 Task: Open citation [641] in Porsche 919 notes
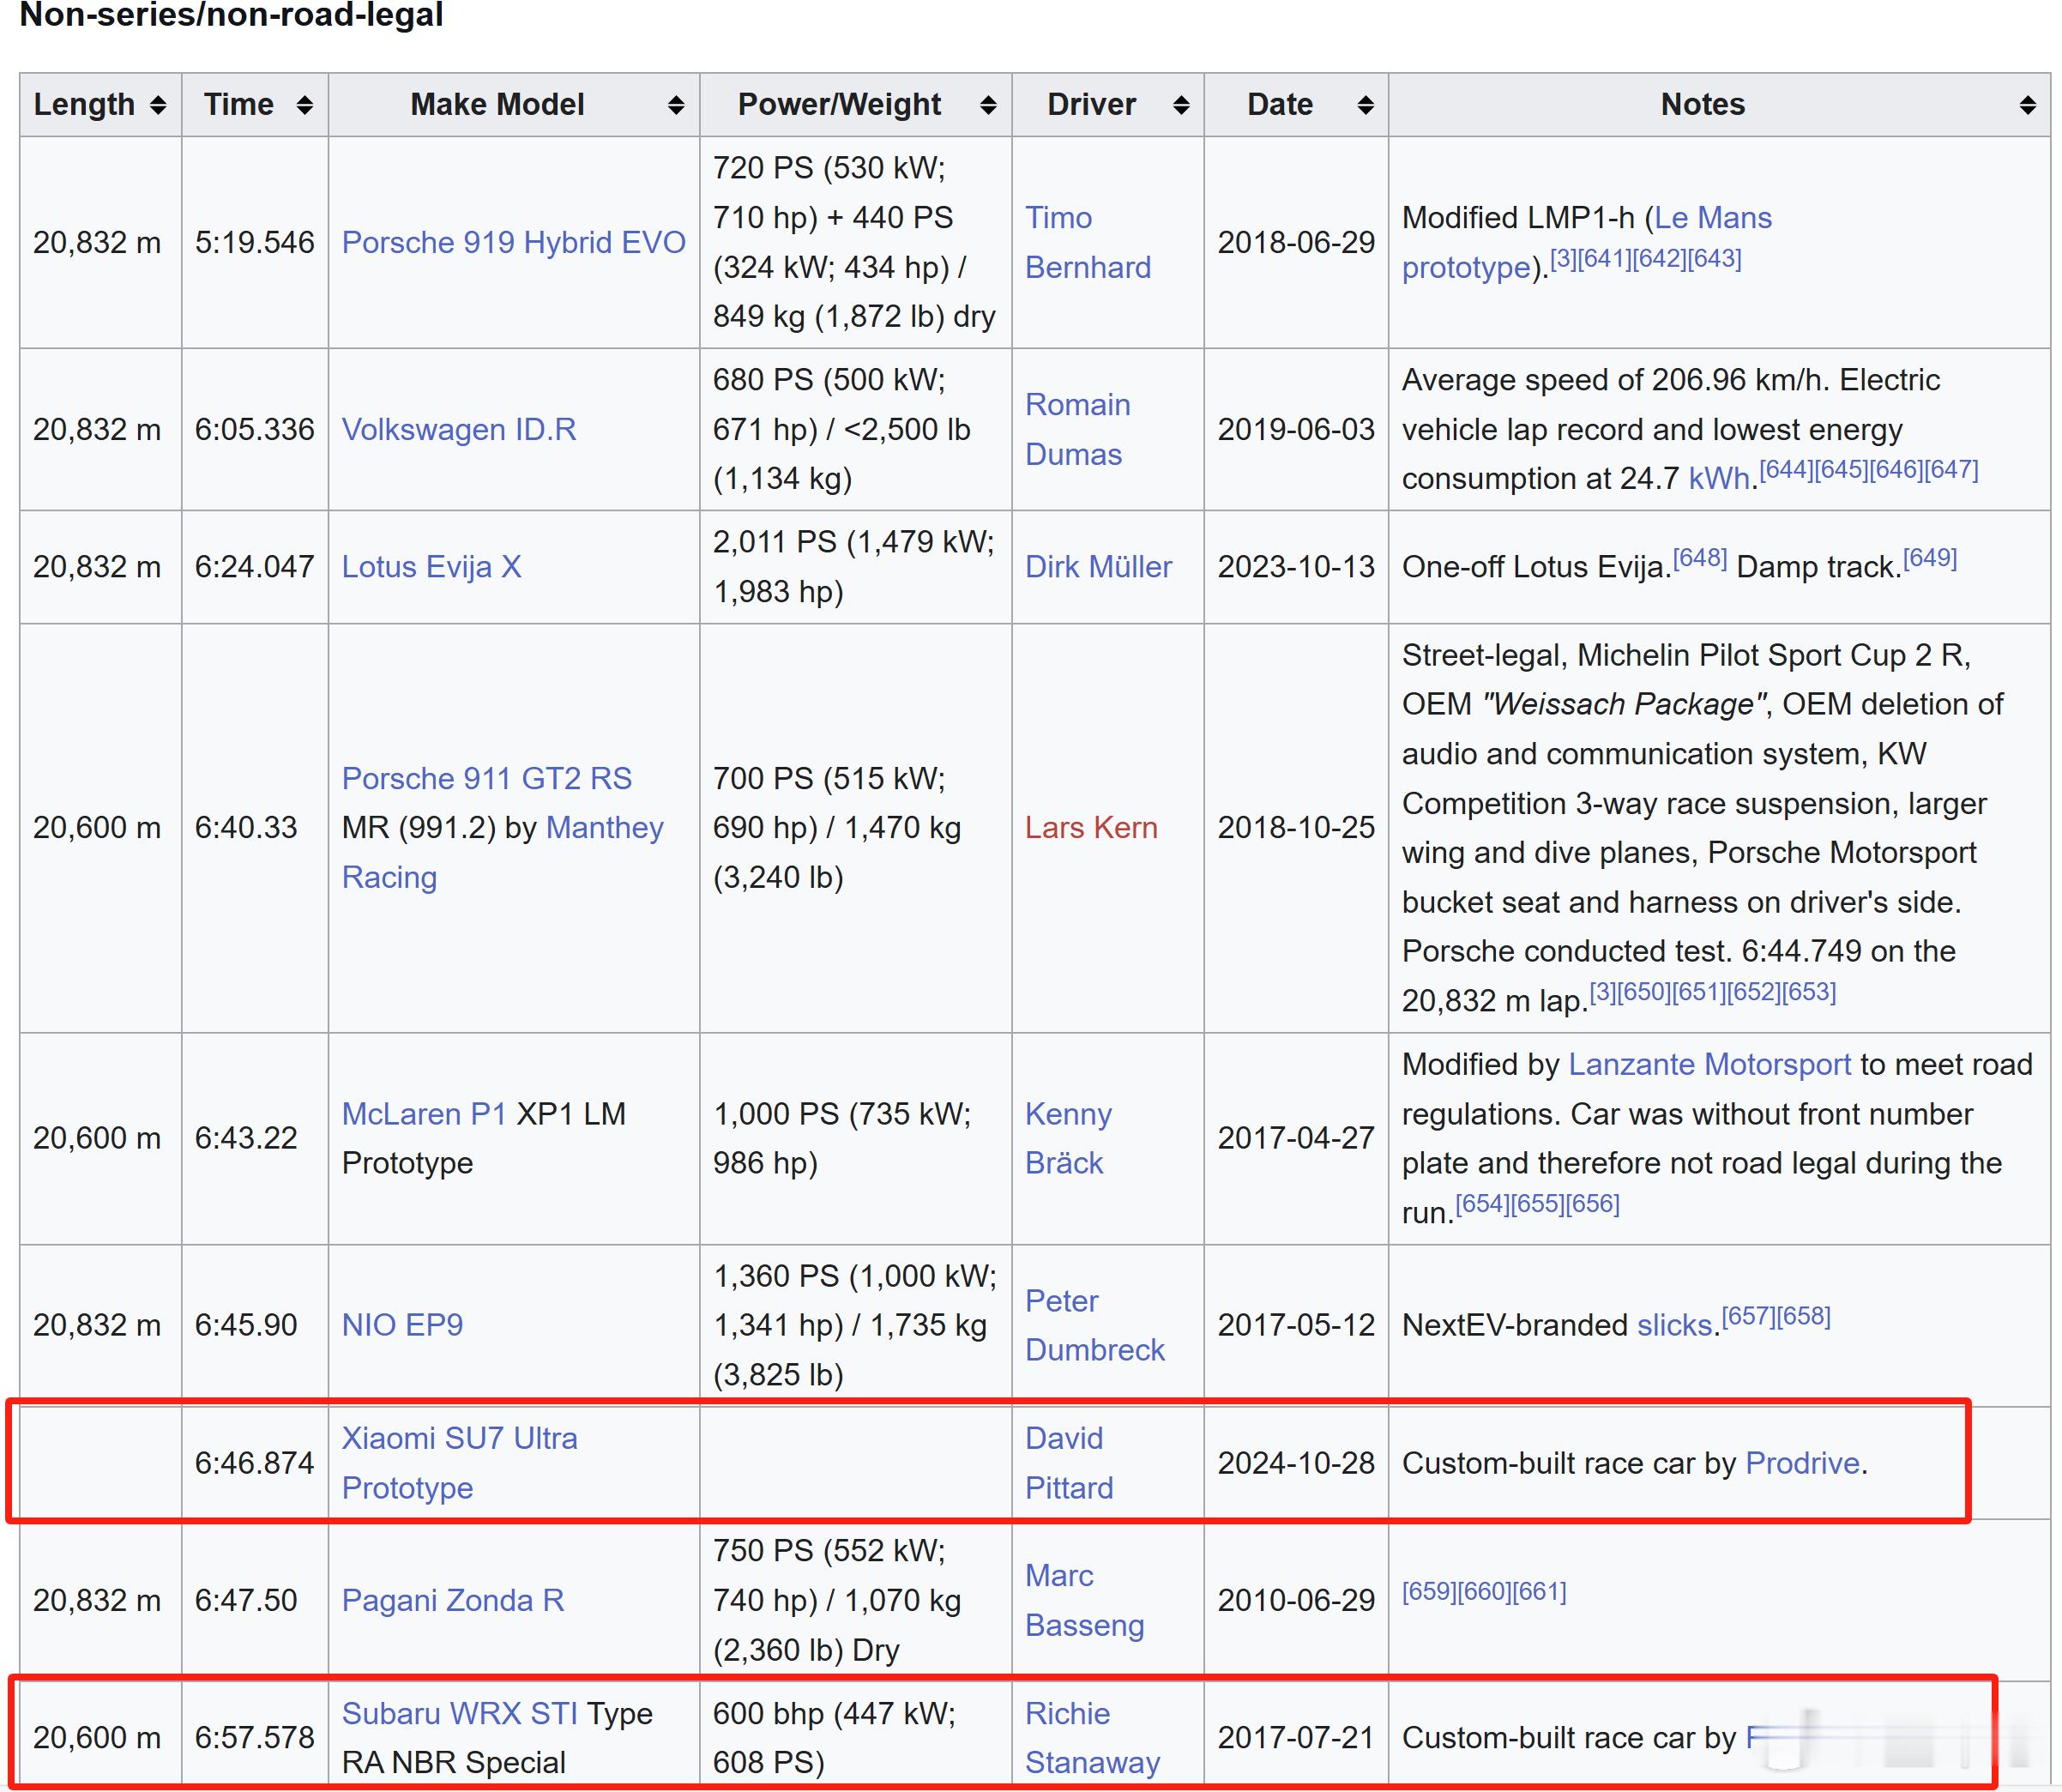pos(1606,259)
